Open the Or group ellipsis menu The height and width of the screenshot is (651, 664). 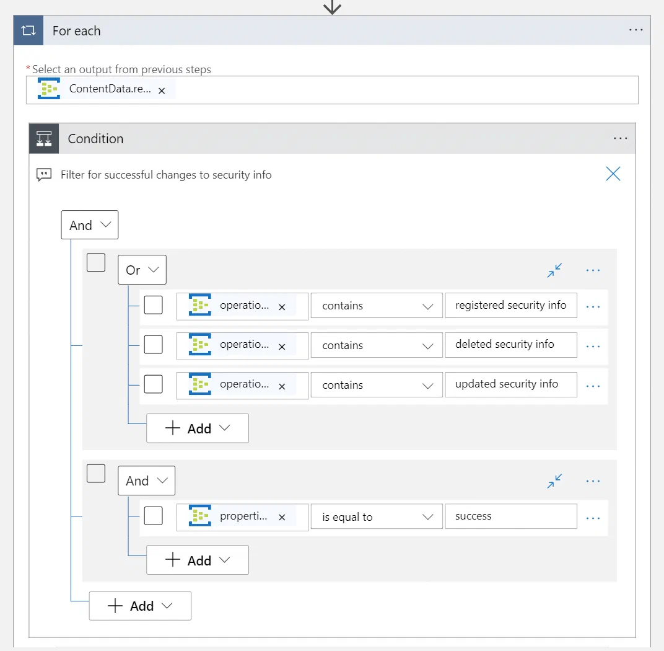(593, 270)
